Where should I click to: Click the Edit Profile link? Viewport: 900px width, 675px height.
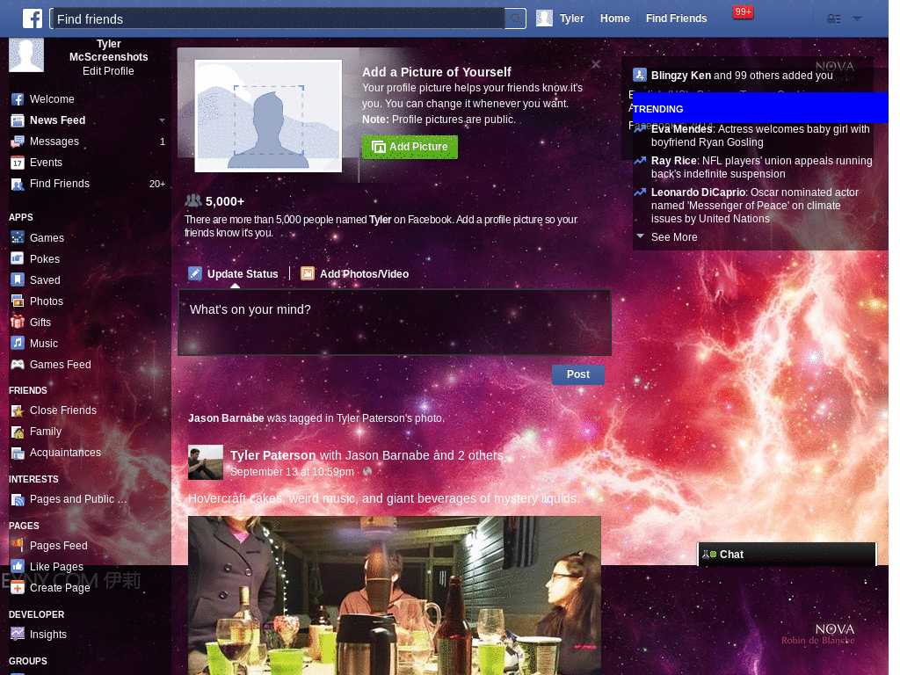click(108, 71)
